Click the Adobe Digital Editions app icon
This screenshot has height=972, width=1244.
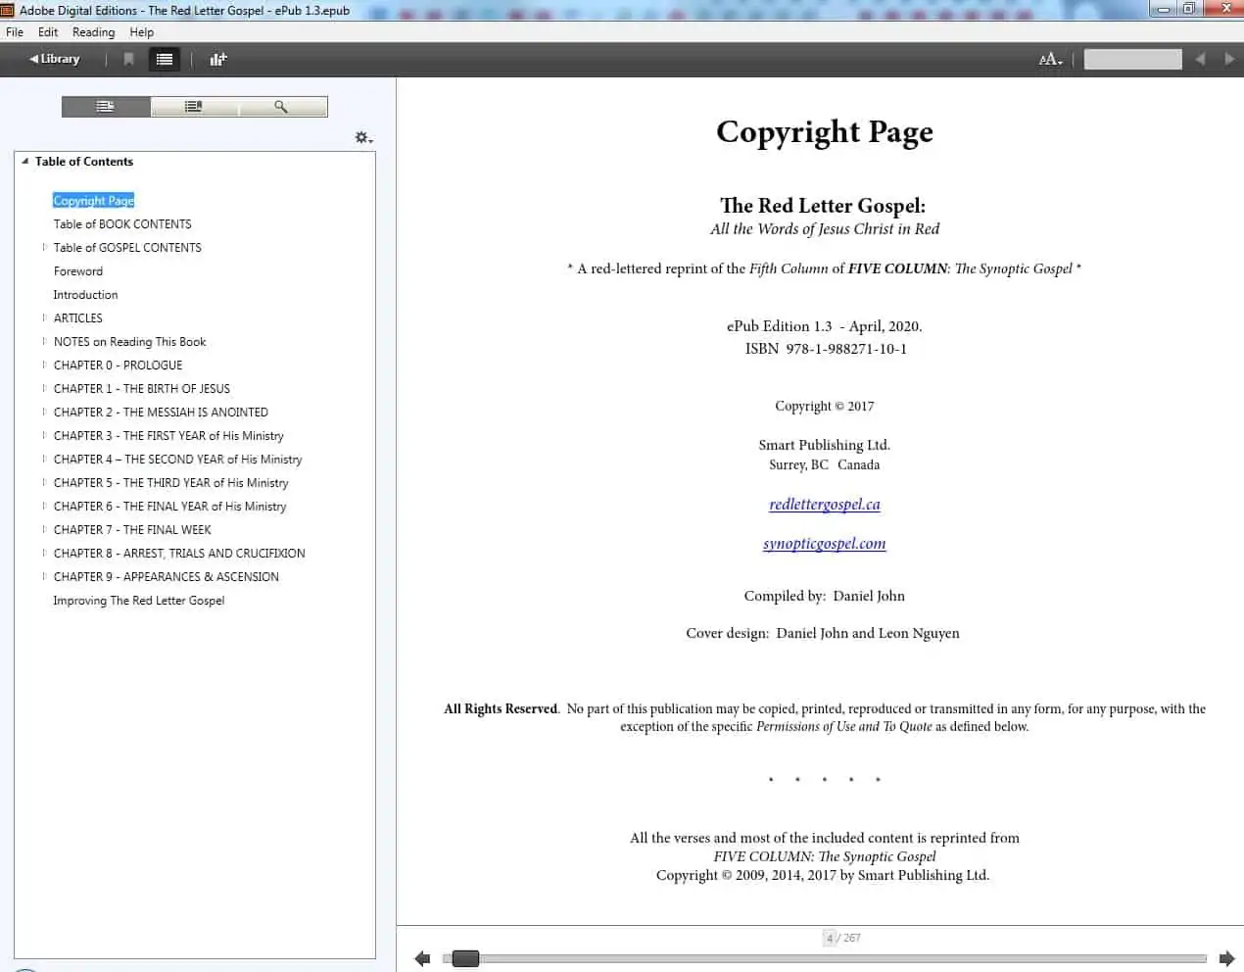7,10
